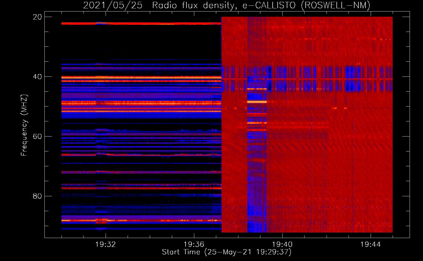This screenshot has height=261, width=423.
Task: Click the 60 frequency axis label
Action: pyautogui.click(x=37, y=137)
